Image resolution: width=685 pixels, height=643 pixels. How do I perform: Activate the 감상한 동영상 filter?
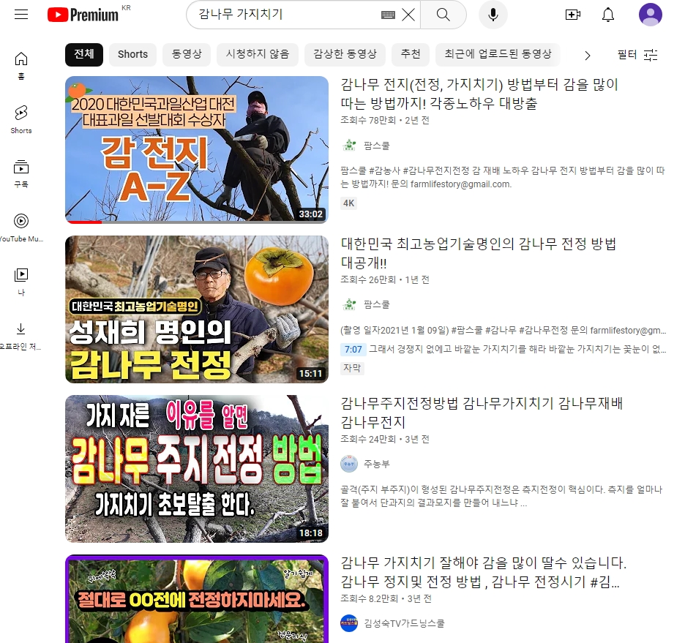pos(344,54)
